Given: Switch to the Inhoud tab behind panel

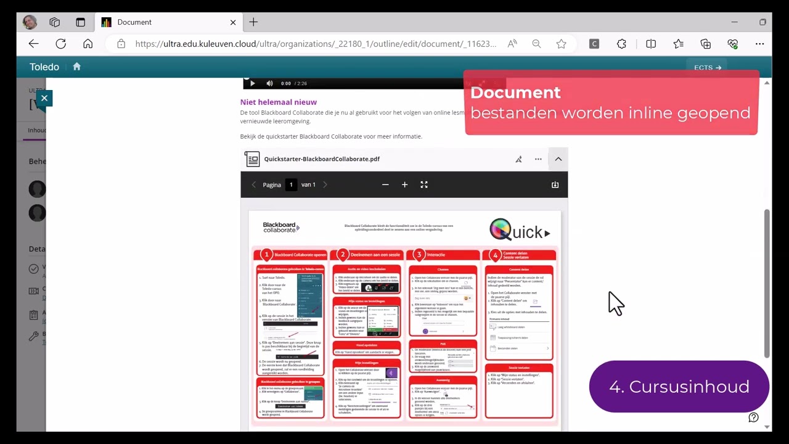Looking at the screenshot, I should pos(36,130).
